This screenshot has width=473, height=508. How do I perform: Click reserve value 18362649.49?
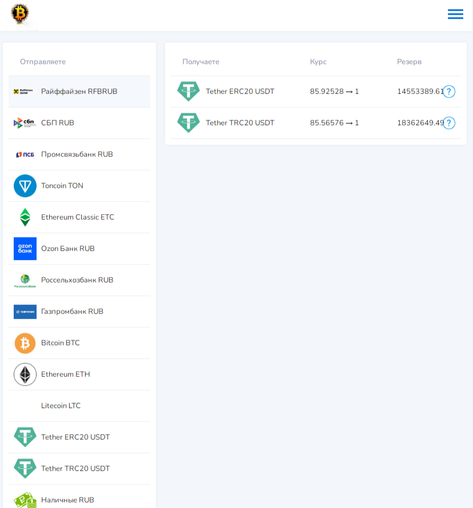coord(420,123)
